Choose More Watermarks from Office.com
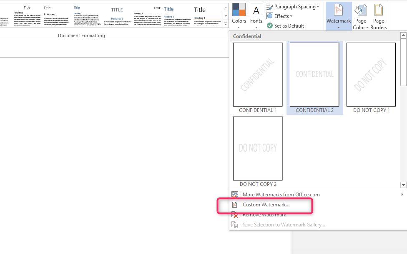 tap(281, 194)
